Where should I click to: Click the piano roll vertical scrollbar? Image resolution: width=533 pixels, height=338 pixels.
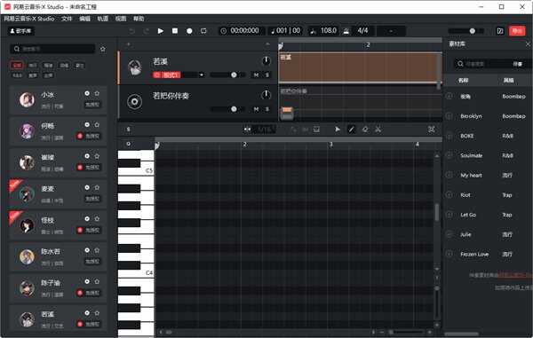437,212
